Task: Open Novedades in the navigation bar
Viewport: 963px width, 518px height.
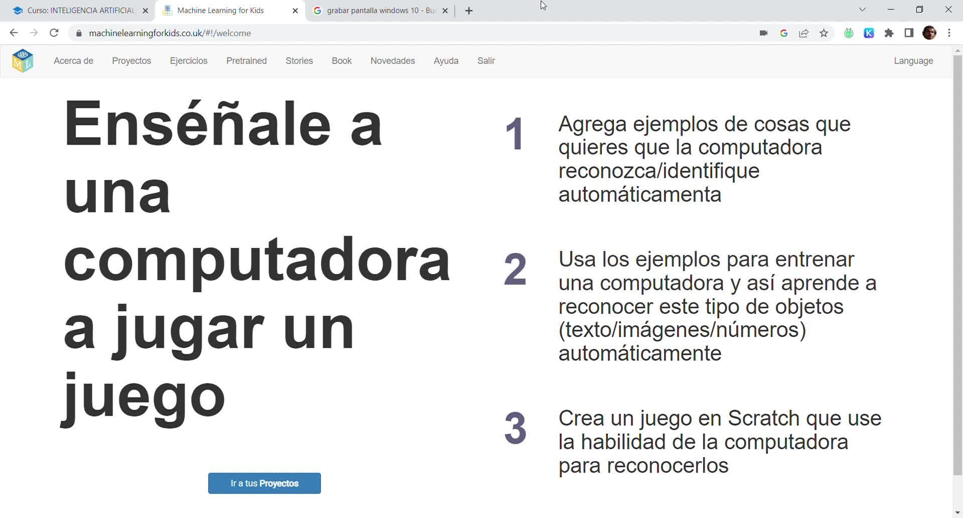Action: [393, 61]
